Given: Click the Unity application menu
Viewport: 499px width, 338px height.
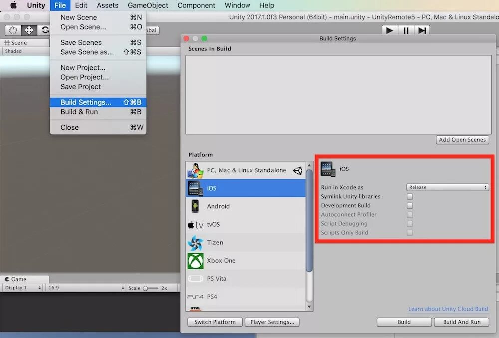Looking at the screenshot, I should [36, 5].
